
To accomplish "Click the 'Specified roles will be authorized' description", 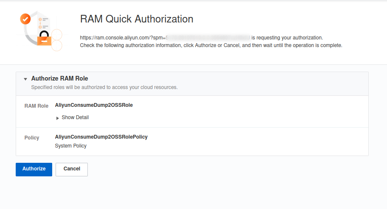I will [104, 87].
